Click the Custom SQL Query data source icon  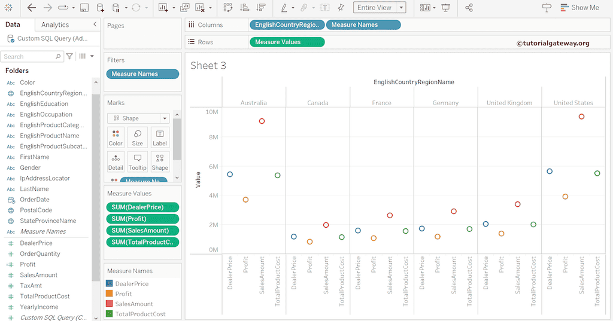(x=11, y=39)
